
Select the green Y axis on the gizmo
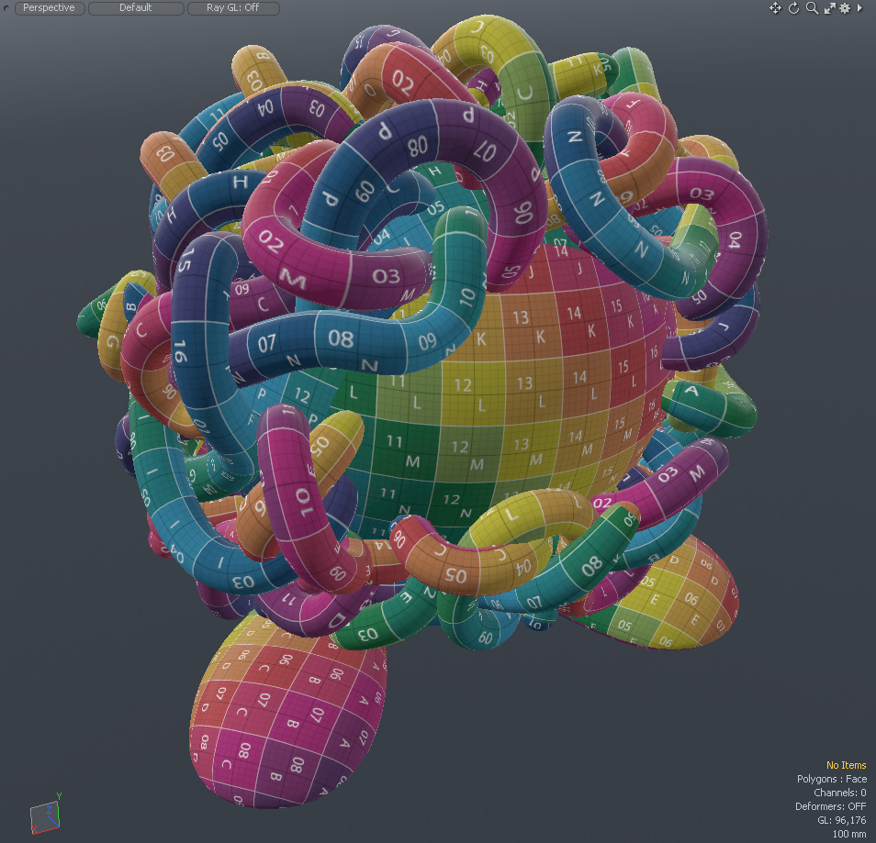point(59,795)
